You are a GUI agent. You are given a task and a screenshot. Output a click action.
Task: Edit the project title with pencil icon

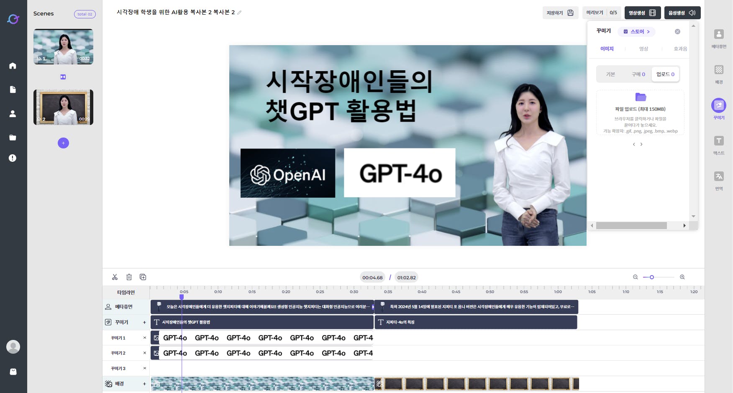(239, 13)
